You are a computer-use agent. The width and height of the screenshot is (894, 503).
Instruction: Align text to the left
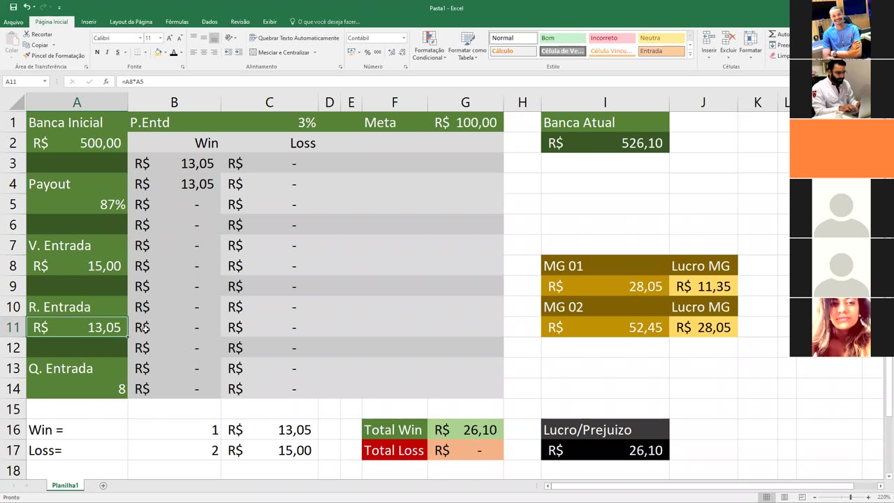(x=193, y=52)
